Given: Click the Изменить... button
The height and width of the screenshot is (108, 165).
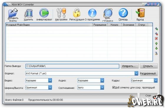Looking at the screenshot, I should (130, 66).
